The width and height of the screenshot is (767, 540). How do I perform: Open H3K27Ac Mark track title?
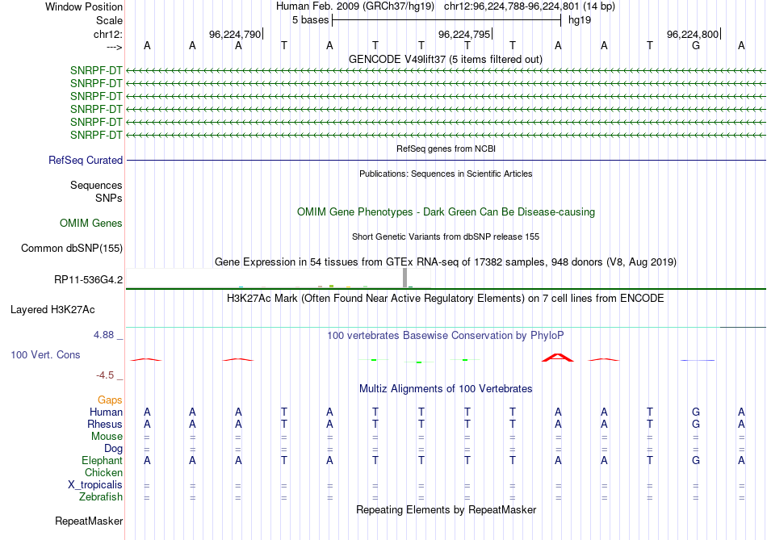445,299
